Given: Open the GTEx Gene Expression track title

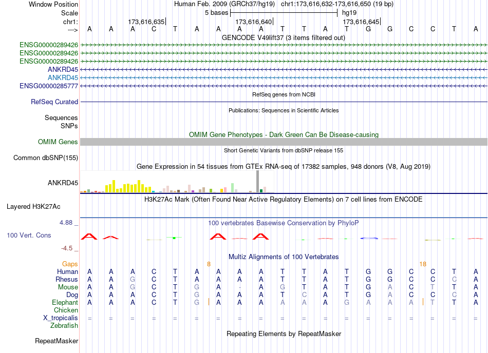Looking at the screenshot, I should [284, 167].
